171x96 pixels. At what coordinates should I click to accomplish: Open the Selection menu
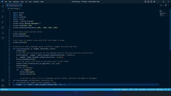pyautogui.click(x=16, y=2)
